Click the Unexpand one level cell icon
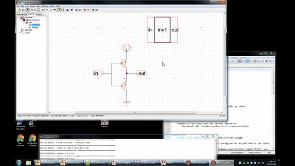This screenshot has width=295, height=166. tap(96, 10)
